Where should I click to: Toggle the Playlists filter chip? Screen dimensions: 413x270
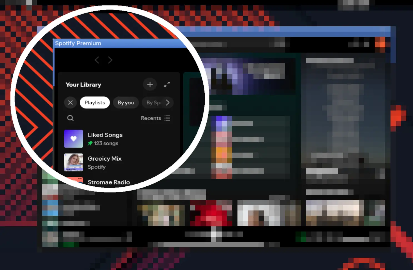[95, 102]
